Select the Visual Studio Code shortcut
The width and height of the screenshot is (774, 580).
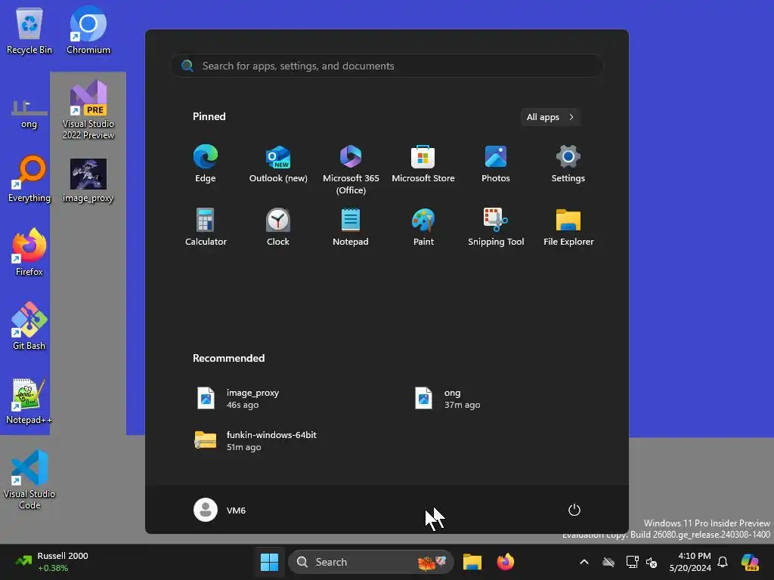tap(29, 480)
